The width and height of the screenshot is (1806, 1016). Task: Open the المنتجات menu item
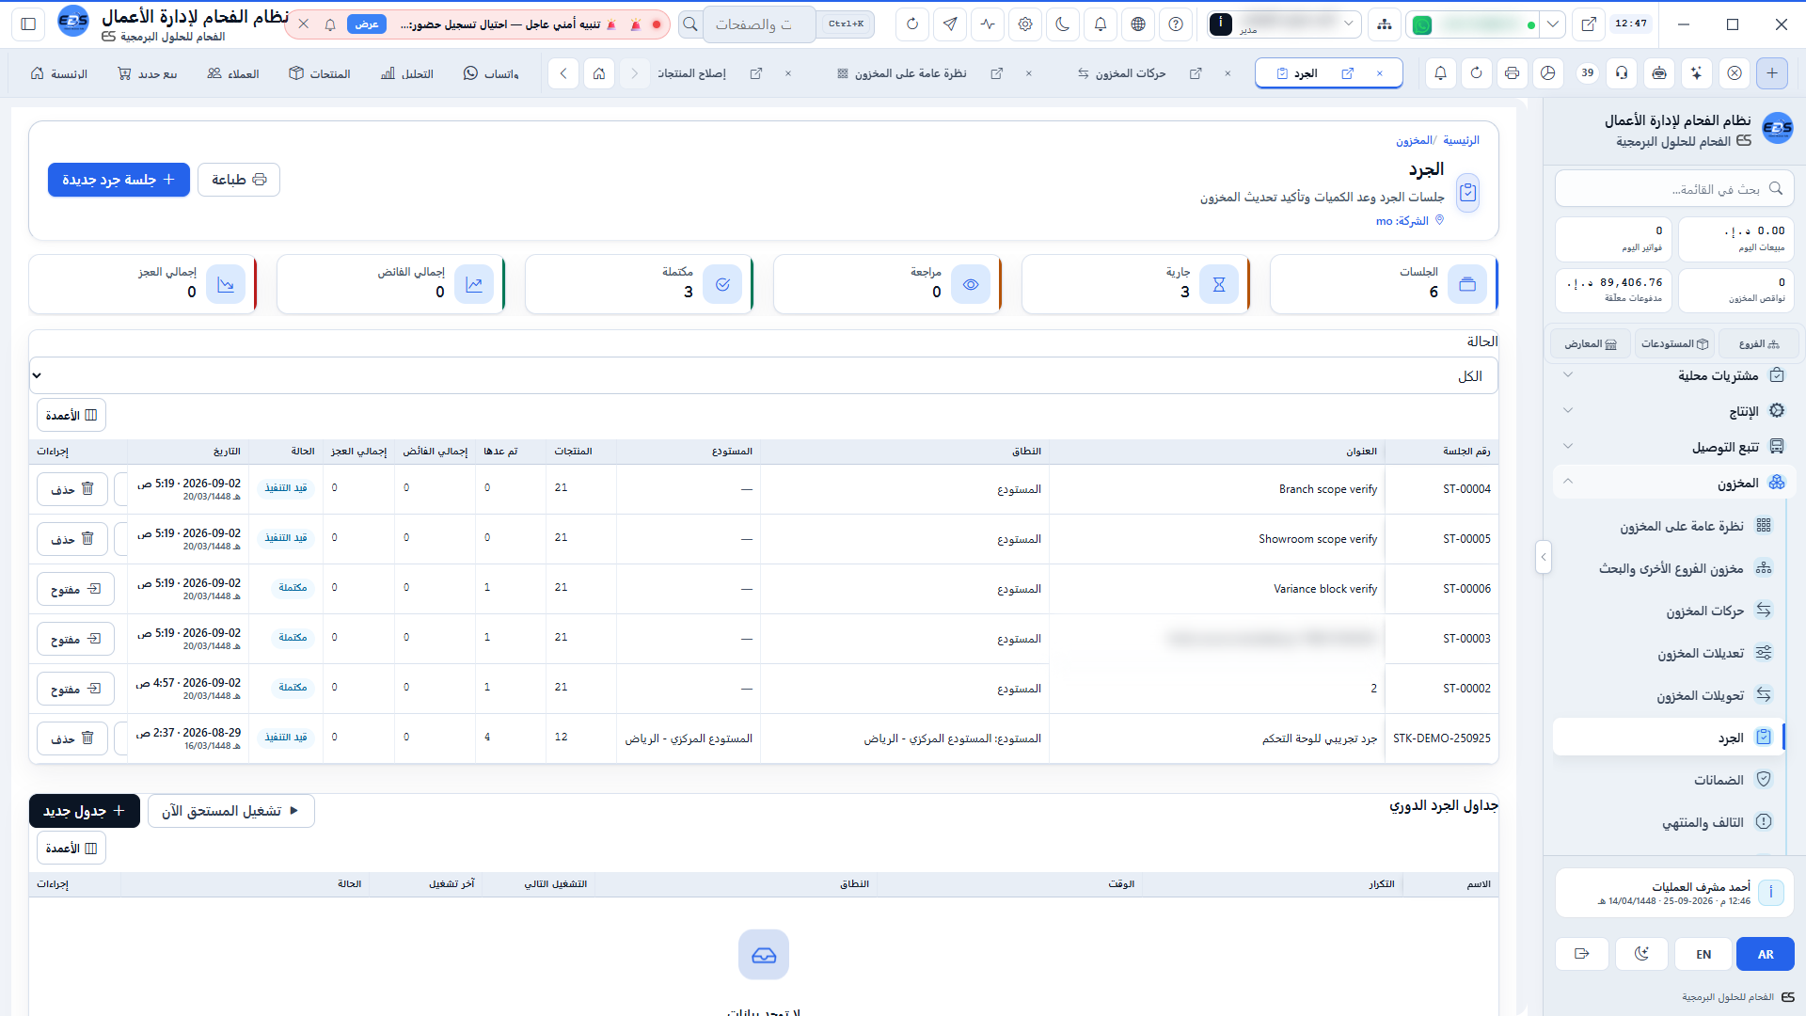[x=320, y=73]
